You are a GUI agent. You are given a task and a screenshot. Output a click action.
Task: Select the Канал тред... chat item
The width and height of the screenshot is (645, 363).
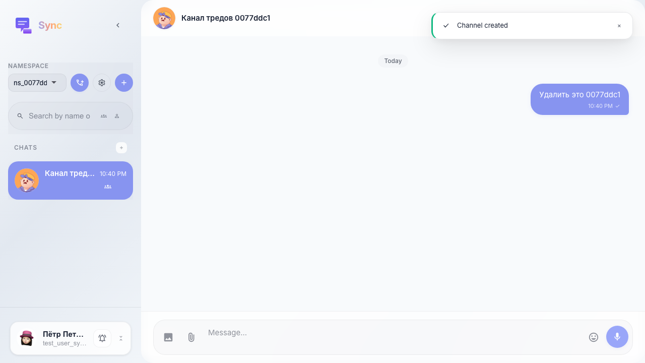[71, 180]
